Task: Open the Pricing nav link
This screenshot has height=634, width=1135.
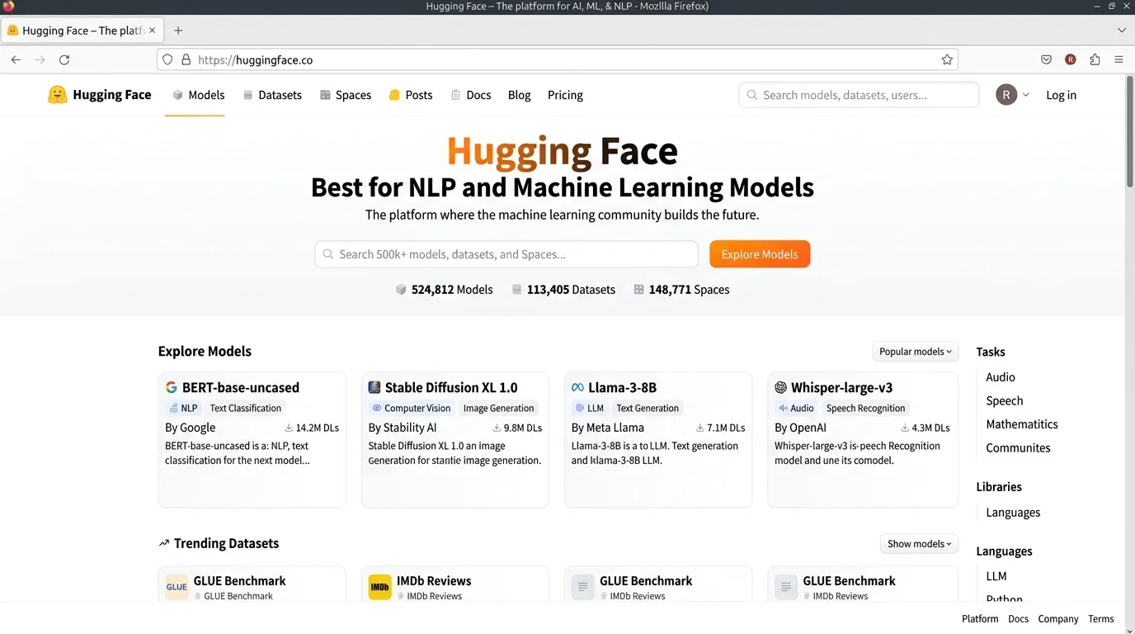Action: (x=565, y=95)
